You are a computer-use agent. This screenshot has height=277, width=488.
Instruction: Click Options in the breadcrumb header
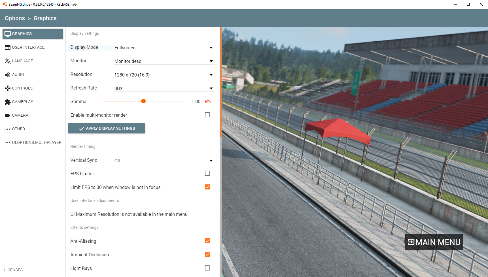[15, 18]
